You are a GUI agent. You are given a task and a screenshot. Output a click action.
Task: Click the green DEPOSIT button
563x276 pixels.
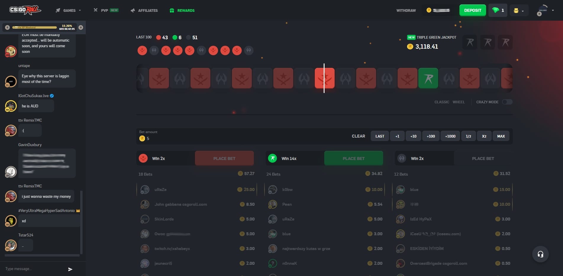coord(472,10)
